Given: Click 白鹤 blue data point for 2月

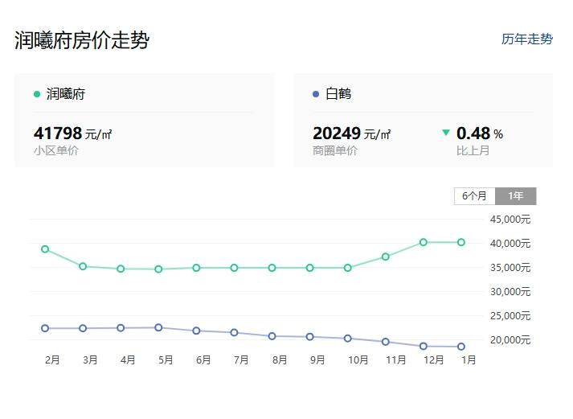Looking at the screenshot, I should (x=45, y=328).
